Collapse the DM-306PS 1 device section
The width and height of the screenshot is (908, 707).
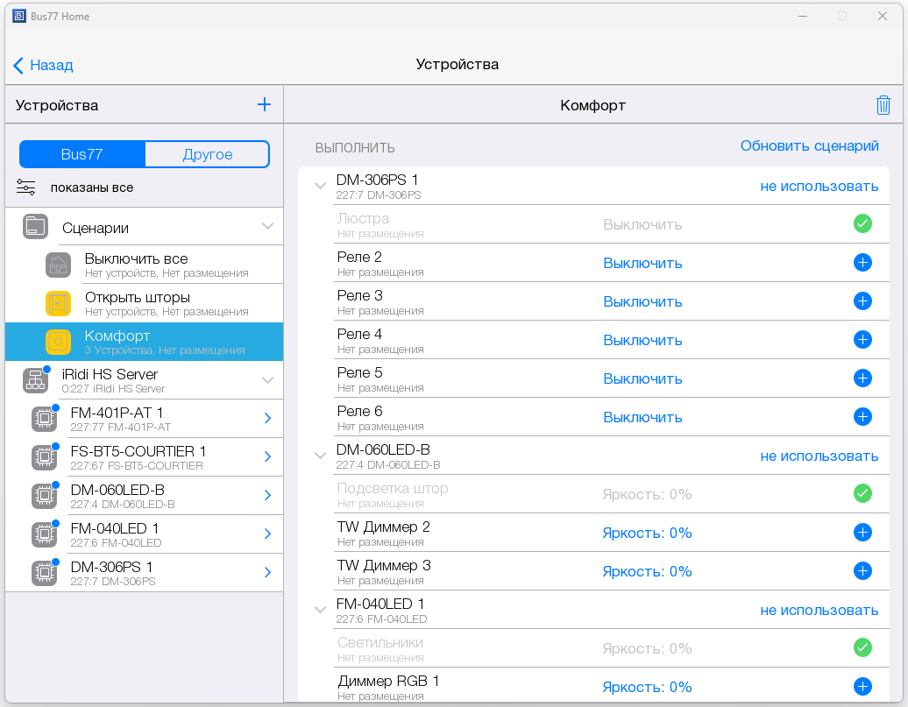point(320,186)
